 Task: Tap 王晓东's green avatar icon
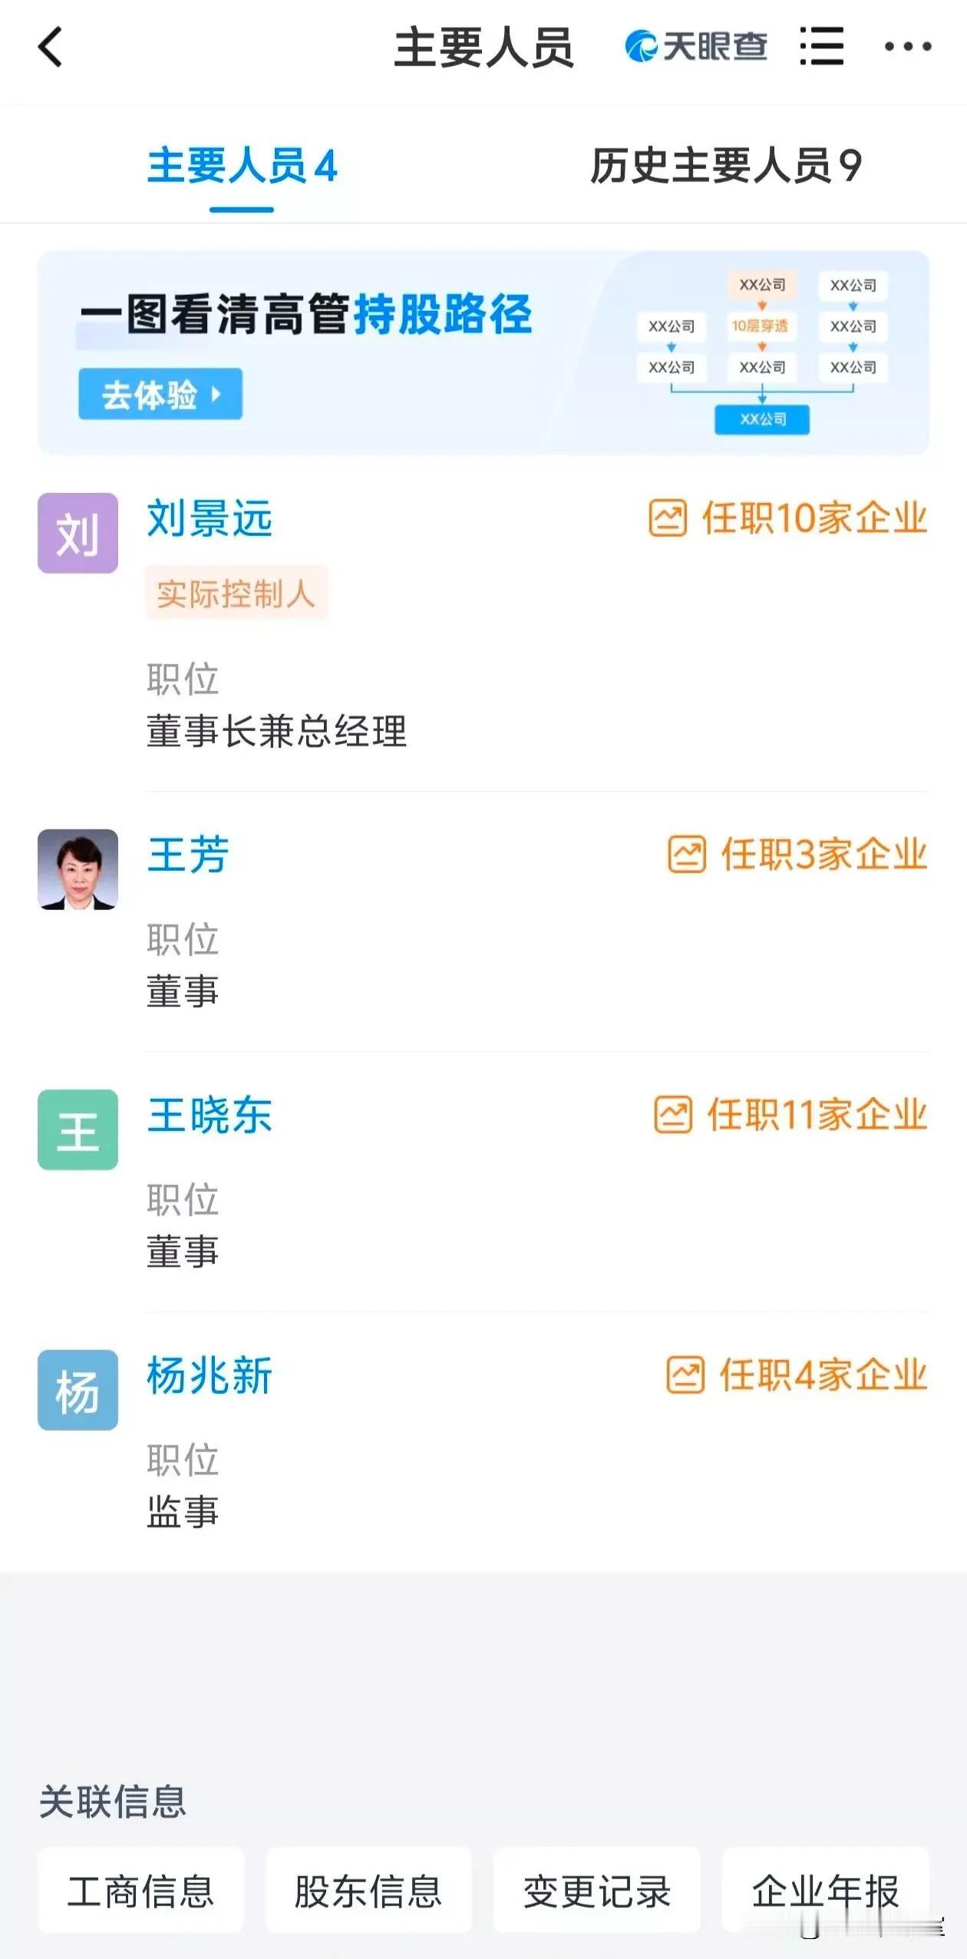coord(78,1130)
